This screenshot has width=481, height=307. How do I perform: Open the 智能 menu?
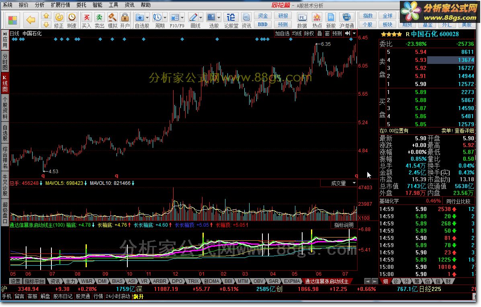tap(98, 5)
